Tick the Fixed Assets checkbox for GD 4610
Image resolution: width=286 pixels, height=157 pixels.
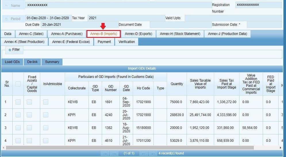coord(29,141)
